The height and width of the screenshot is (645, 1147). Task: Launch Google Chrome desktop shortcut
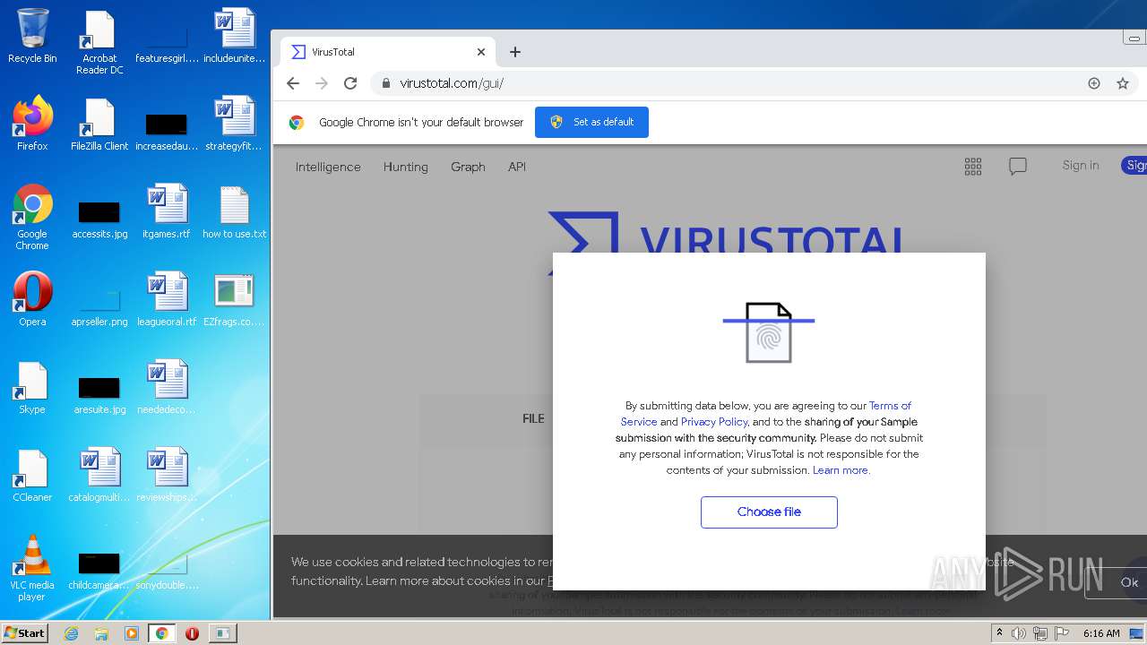[32, 217]
